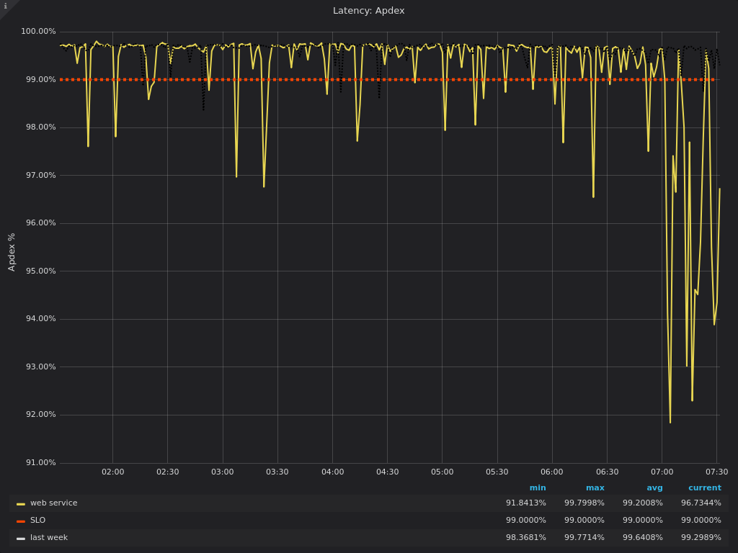This screenshot has height=553, width=738.
Task: Sort legend by min column
Action: [x=538, y=487]
